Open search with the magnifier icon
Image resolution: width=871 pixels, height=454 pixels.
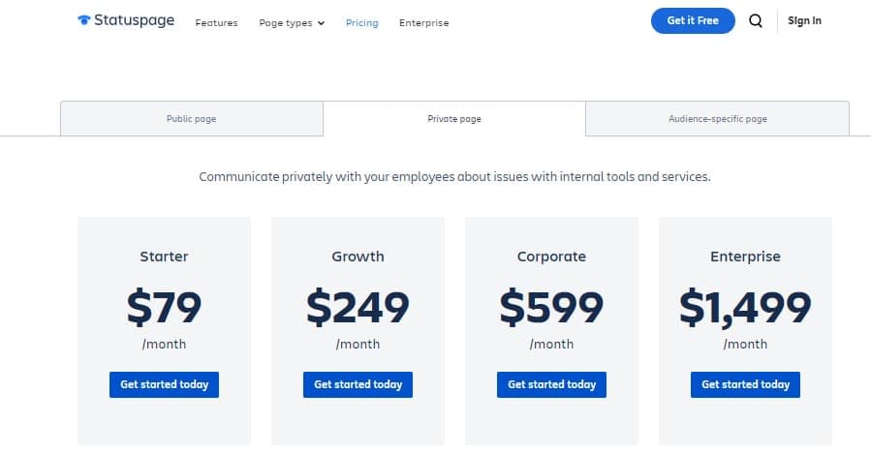click(756, 21)
